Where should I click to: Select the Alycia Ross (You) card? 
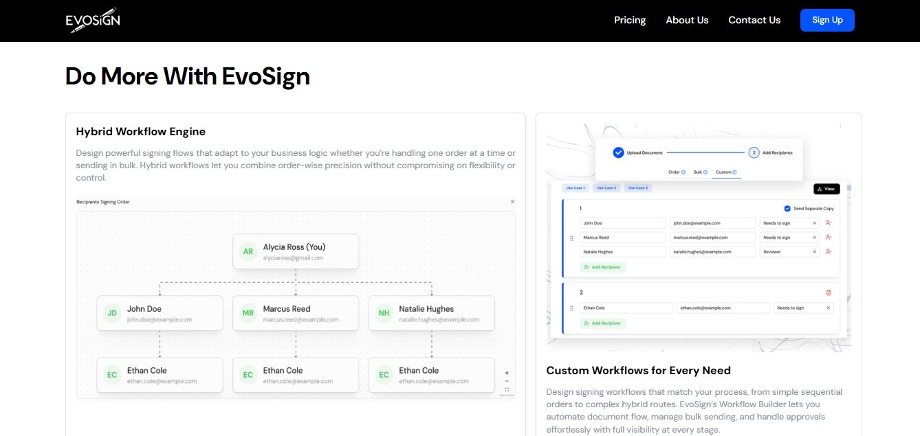(x=296, y=252)
